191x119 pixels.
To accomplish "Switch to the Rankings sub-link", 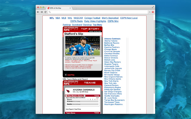I will tap(67, 25).
